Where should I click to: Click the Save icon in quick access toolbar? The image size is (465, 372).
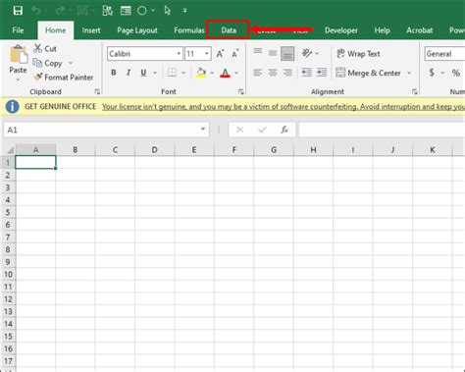18,11
